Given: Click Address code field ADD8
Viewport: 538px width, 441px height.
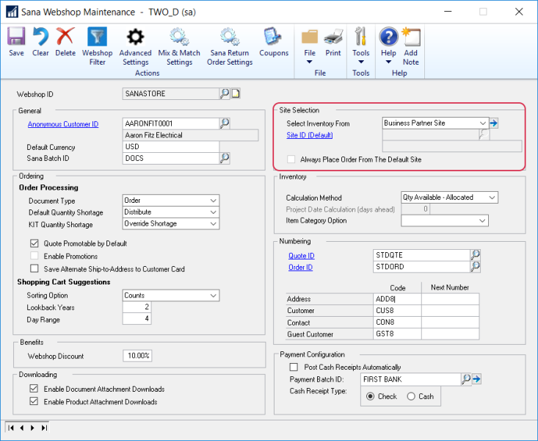Looking at the screenshot, I should [397, 299].
